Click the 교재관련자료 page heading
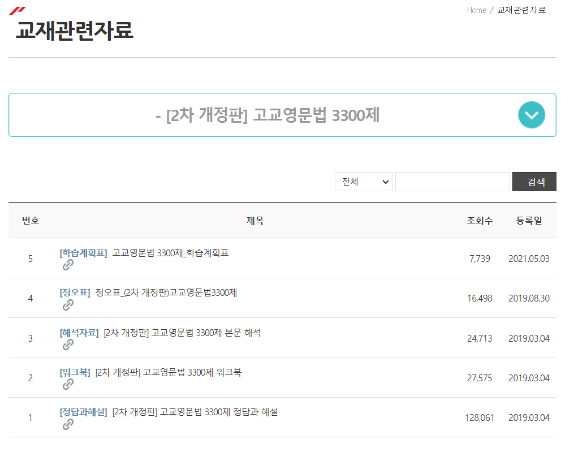This screenshot has height=452, width=561. click(x=75, y=30)
